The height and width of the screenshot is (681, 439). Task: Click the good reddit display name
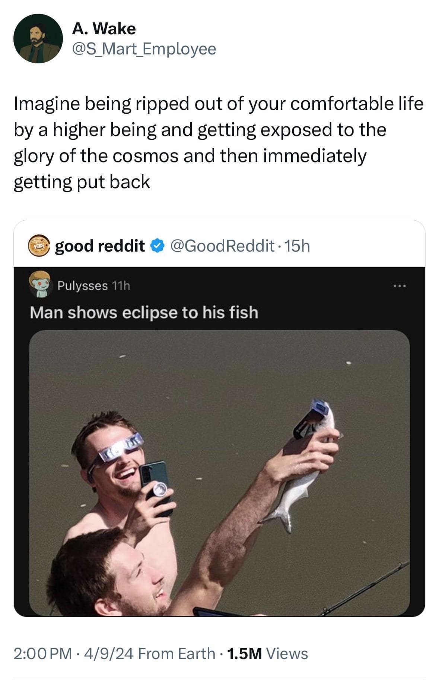(101, 246)
